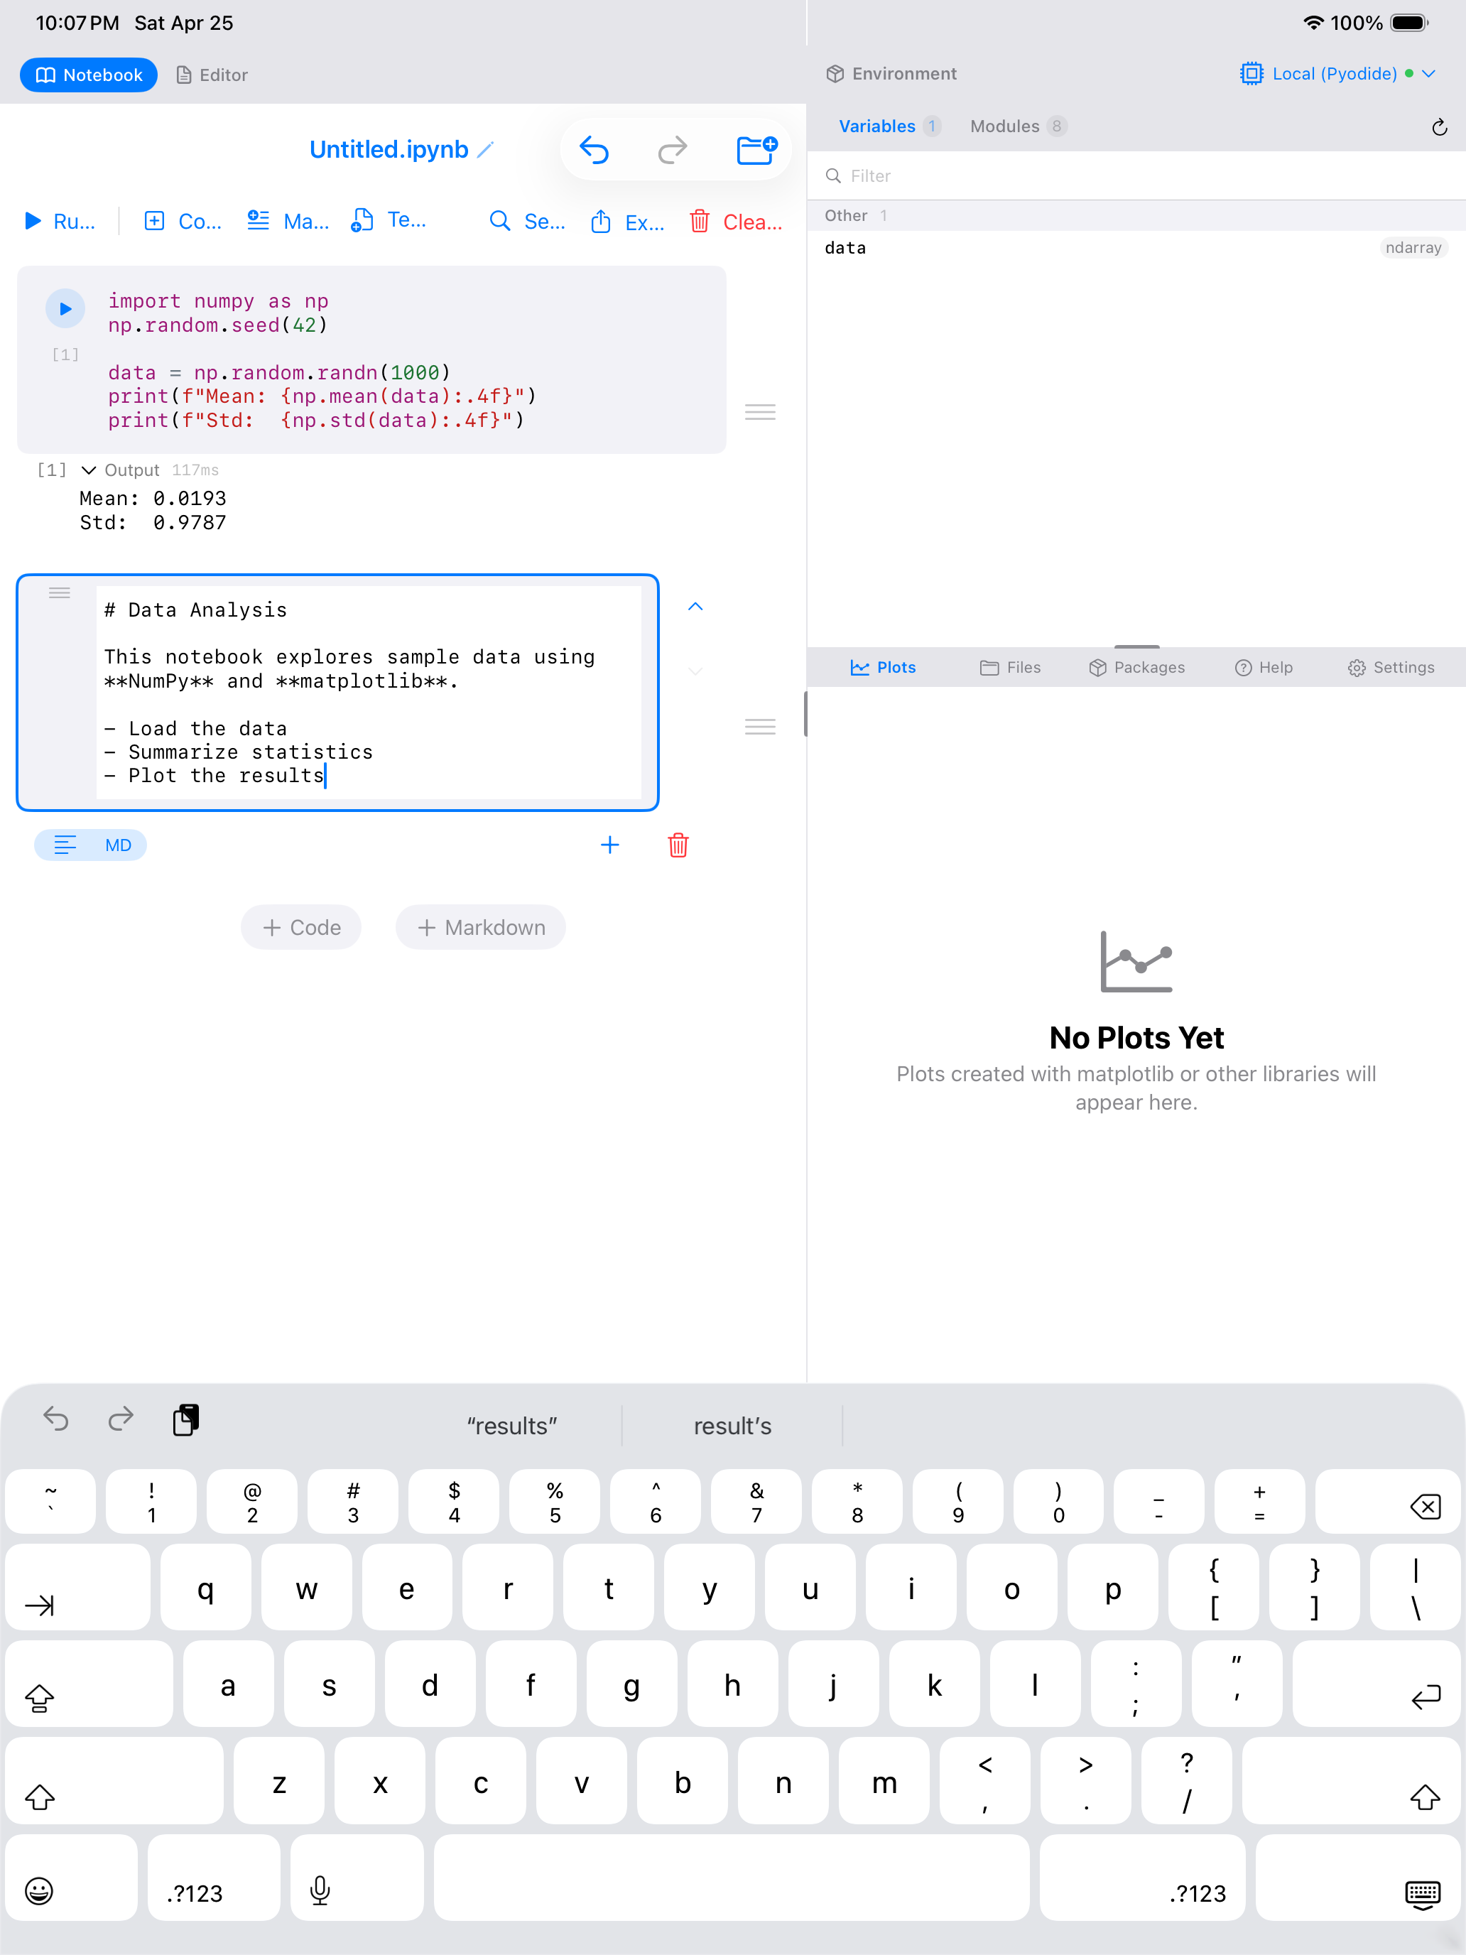Open the Packages tab
The image size is (1466, 1955).
point(1136,667)
